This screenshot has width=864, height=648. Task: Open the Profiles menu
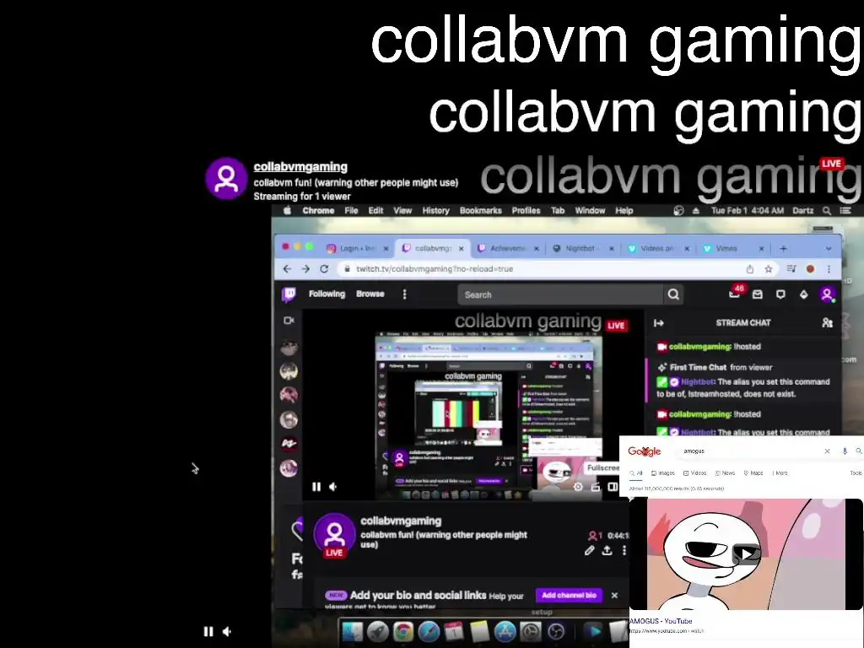click(526, 210)
